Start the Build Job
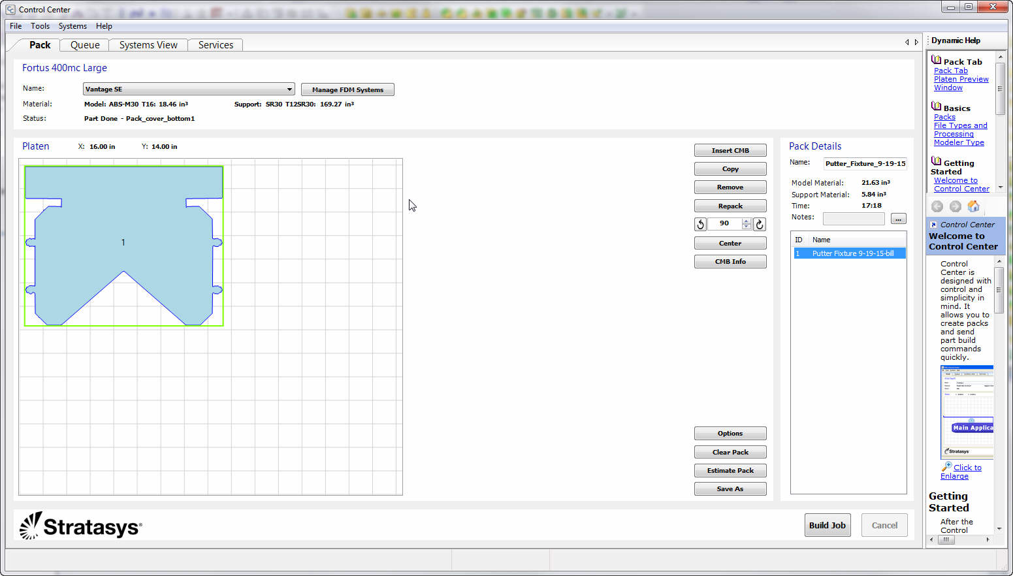The width and height of the screenshot is (1013, 576). (x=828, y=525)
